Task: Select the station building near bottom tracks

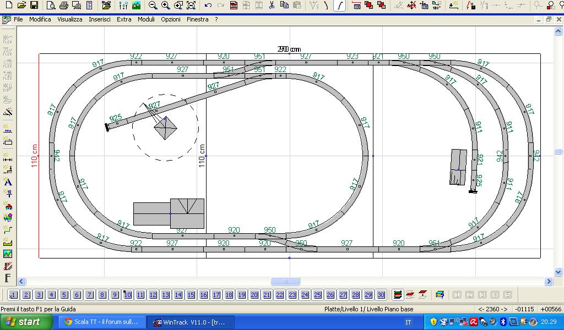Action: (169, 213)
